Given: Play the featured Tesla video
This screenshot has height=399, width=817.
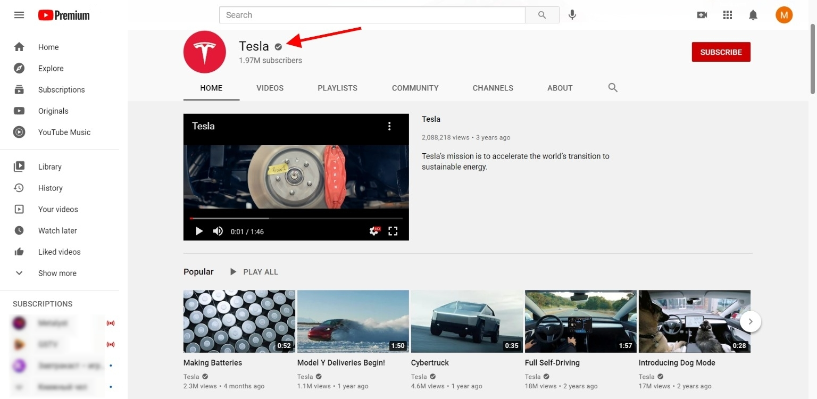Looking at the screenshot, I should [x=199, y=231].
